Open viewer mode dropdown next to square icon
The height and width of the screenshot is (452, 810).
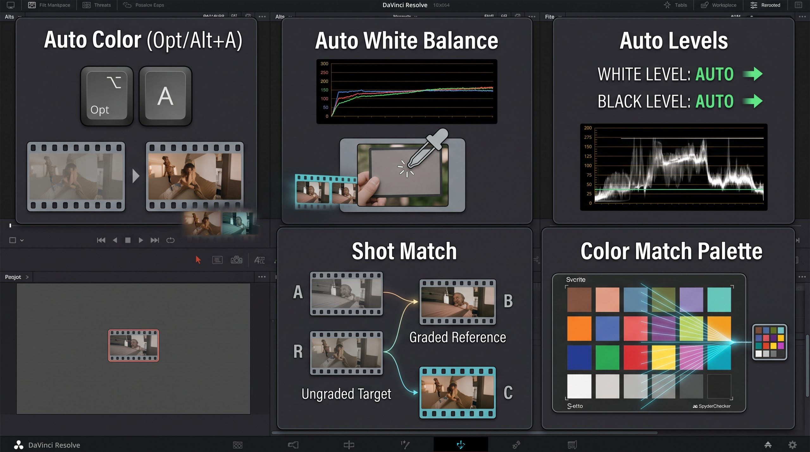[x=22, y=240]
